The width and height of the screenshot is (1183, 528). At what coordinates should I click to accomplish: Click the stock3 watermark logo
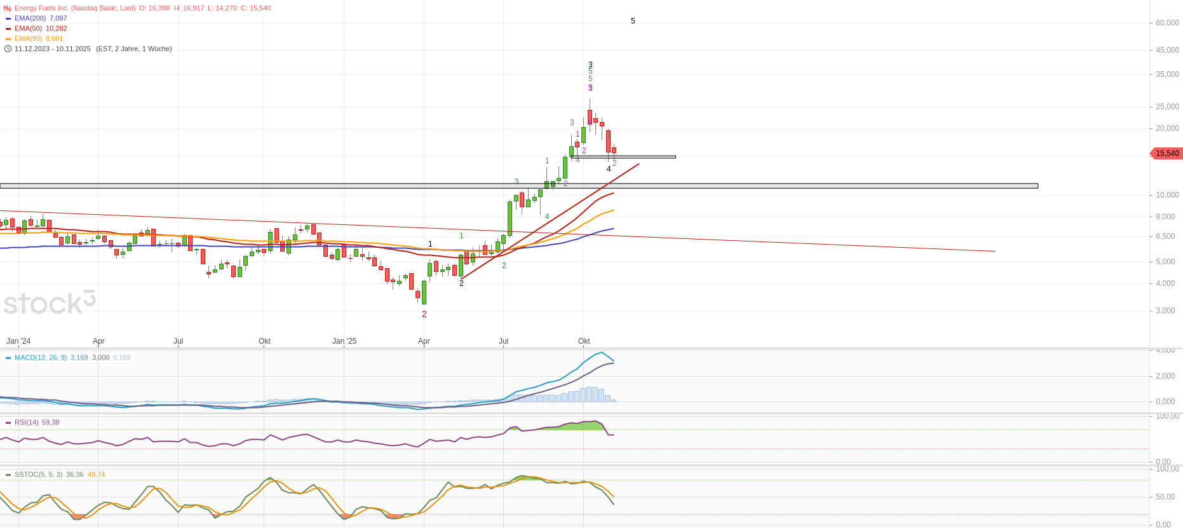coord(50,302)
